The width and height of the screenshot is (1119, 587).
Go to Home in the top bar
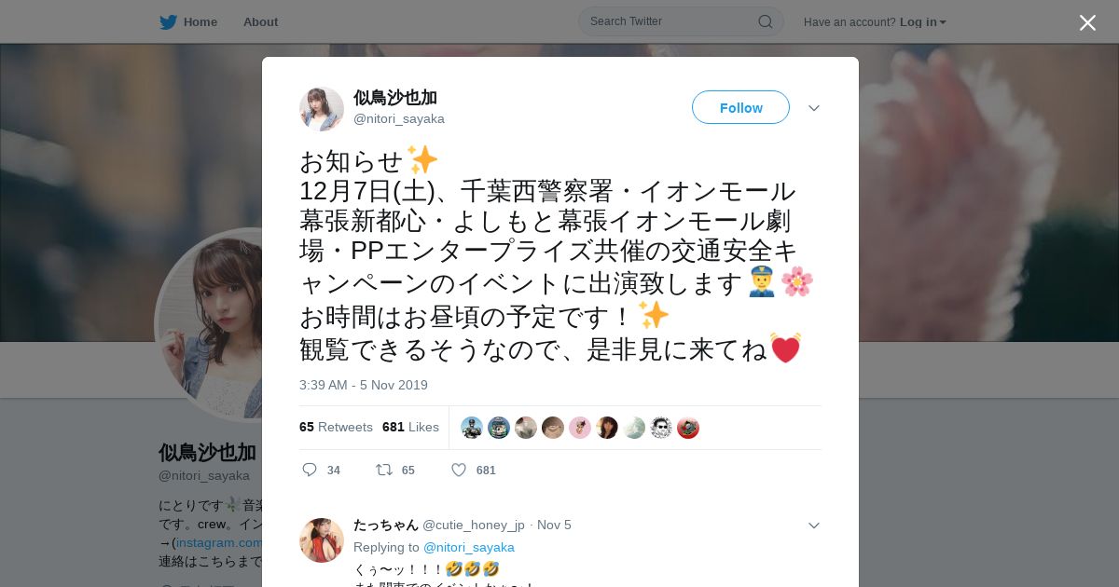200,21
